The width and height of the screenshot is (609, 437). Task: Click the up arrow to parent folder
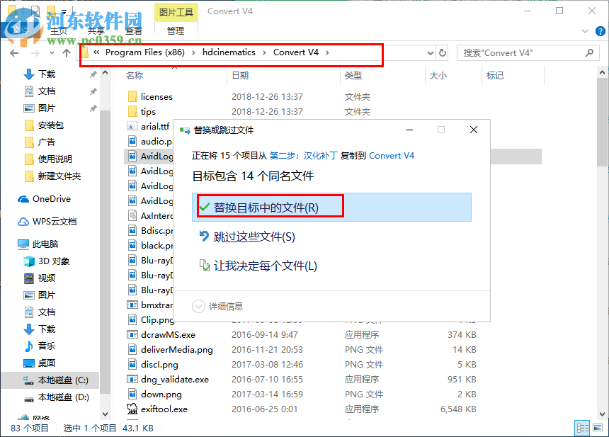(67, 52)
